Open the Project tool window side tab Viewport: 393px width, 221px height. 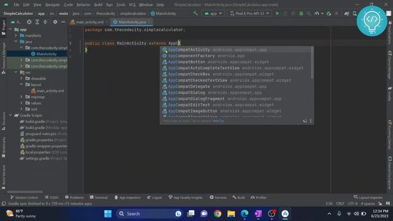coord(4,28)
